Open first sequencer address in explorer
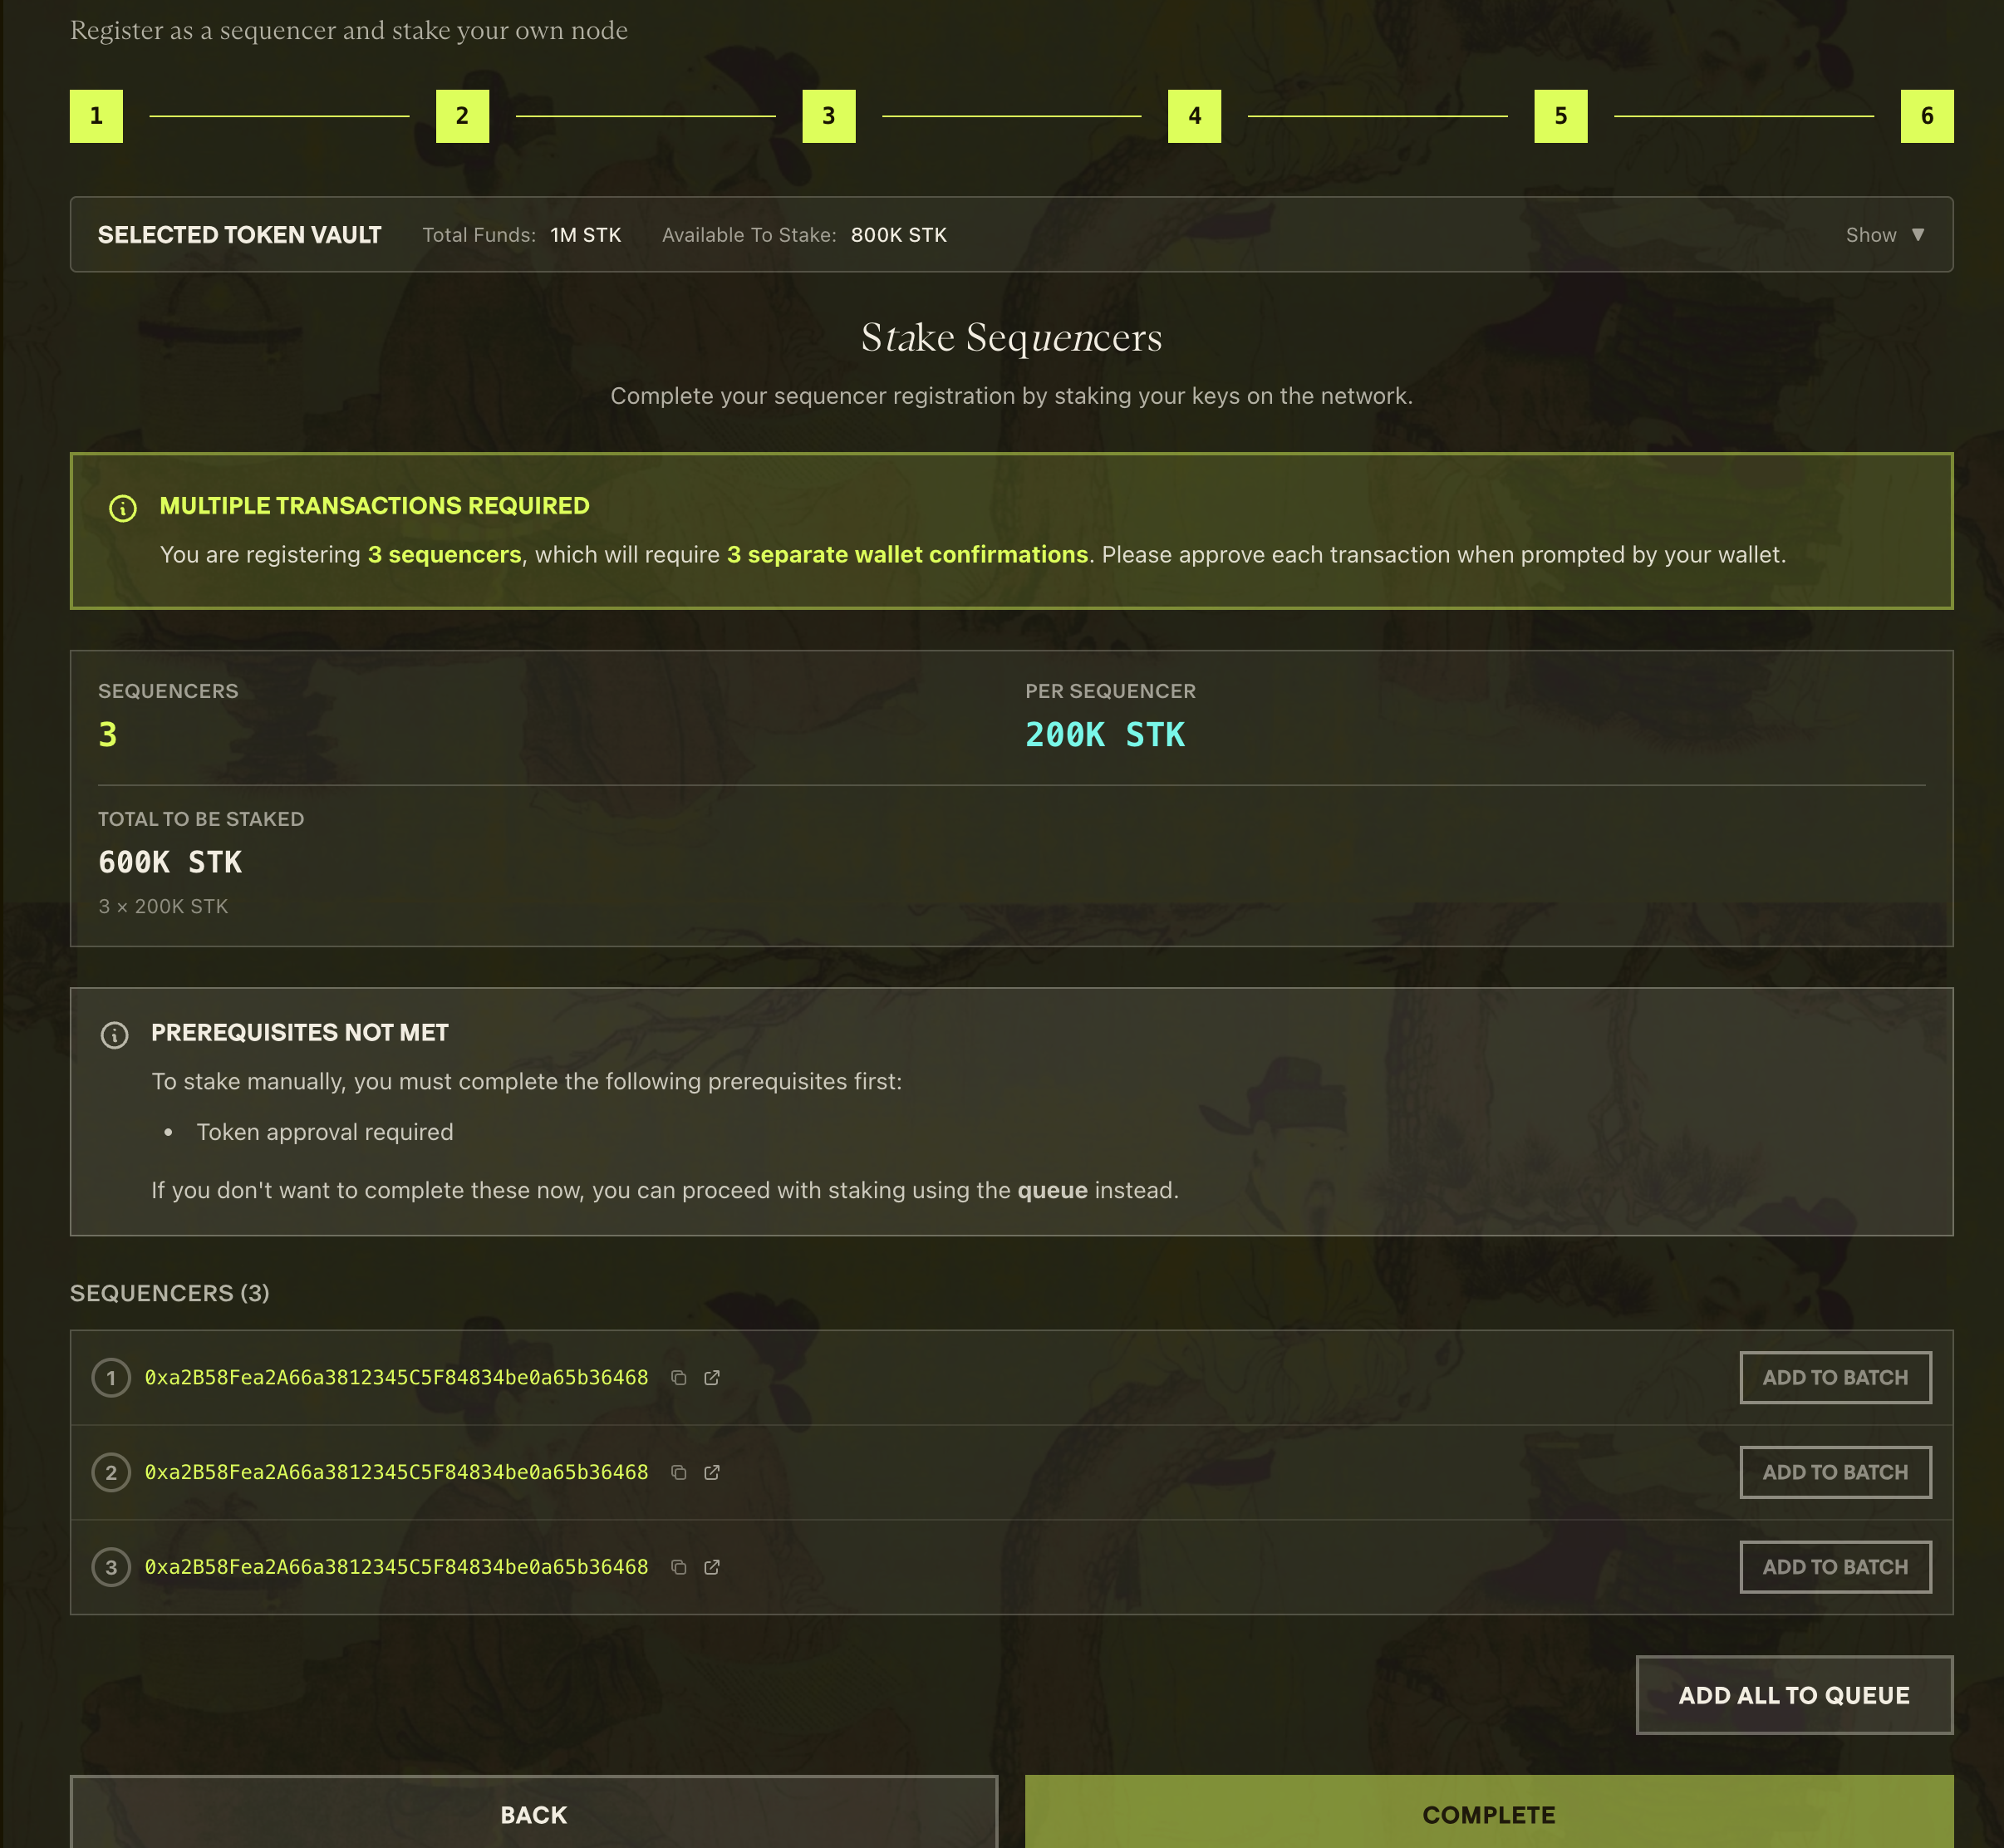 coord(712,1378)
